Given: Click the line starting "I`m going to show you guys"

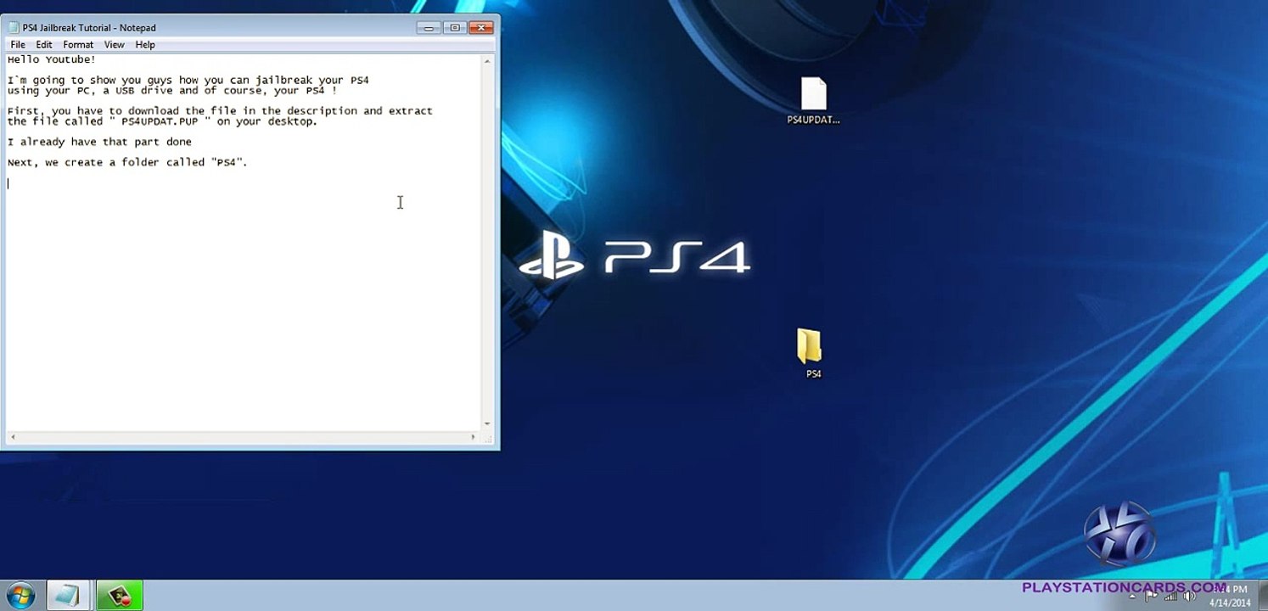Looking at the screenshot, I should coord(188,81).
